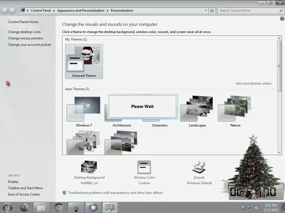Expand the address bar history dropdown
This screenshot has height=213, width=285.
[206, 11]
